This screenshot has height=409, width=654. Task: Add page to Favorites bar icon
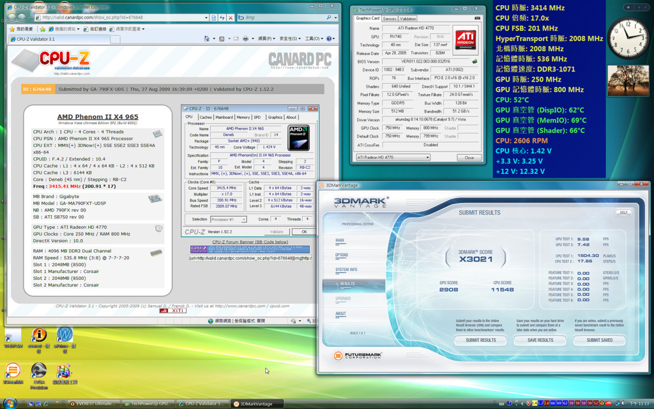tap(43, 29)
